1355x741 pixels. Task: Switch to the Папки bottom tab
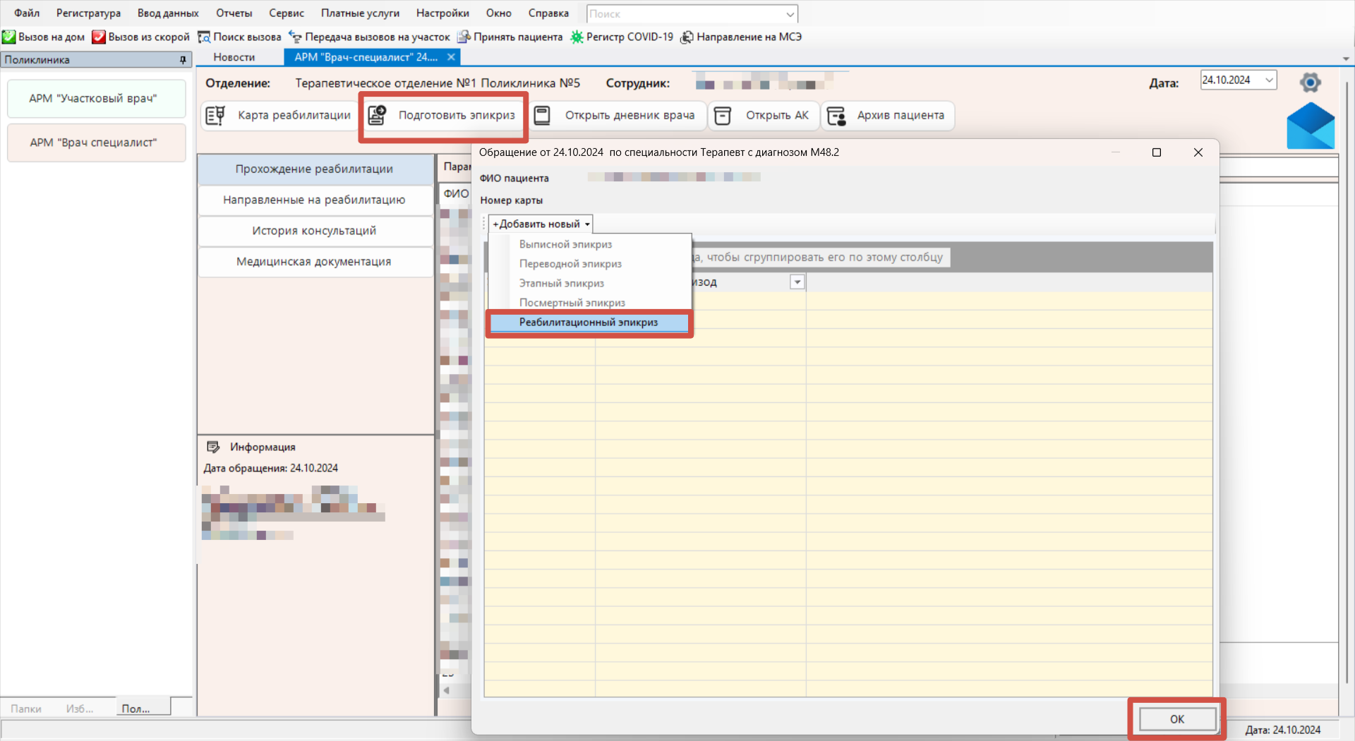pyautogui.click(x=26, y=709)
